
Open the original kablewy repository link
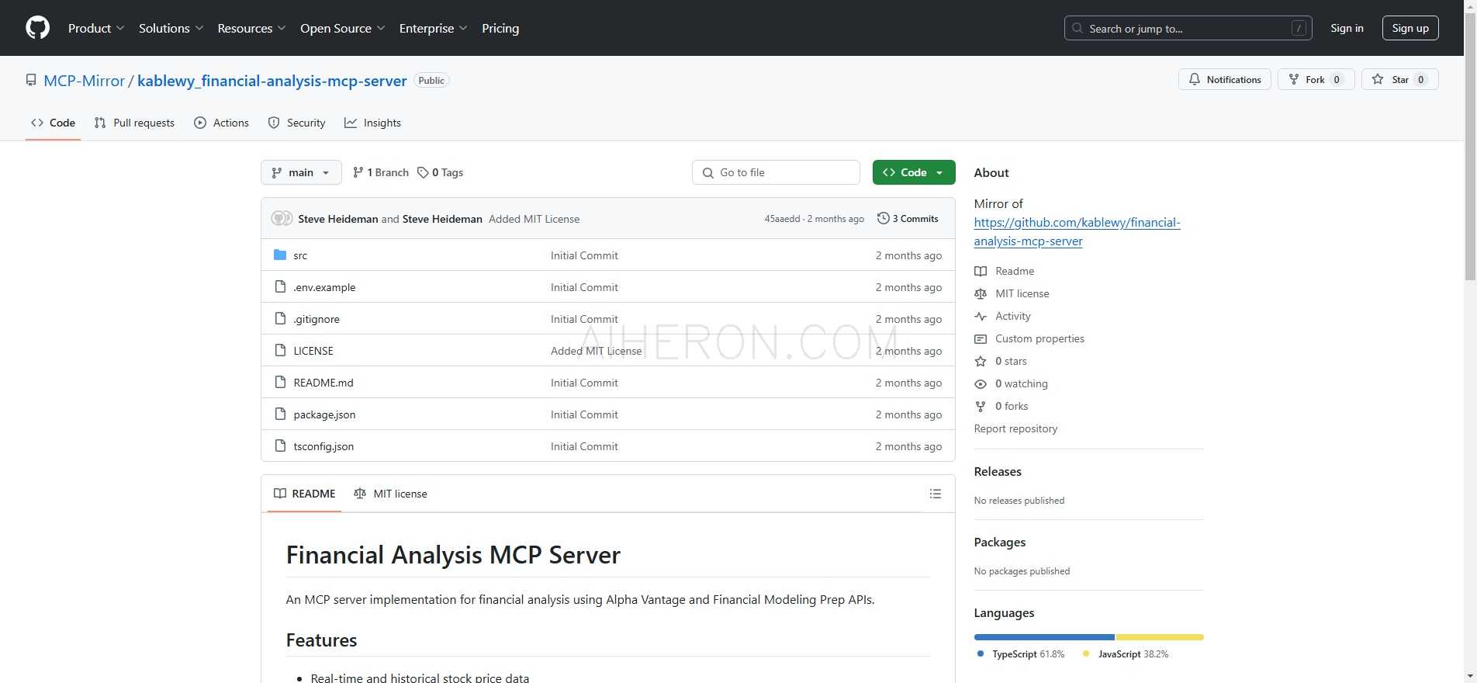[1076, 231]
